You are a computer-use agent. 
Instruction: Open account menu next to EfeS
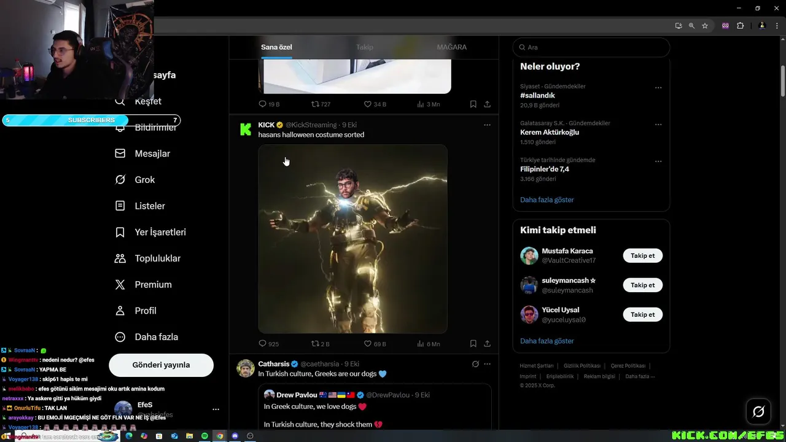point(216,409)
